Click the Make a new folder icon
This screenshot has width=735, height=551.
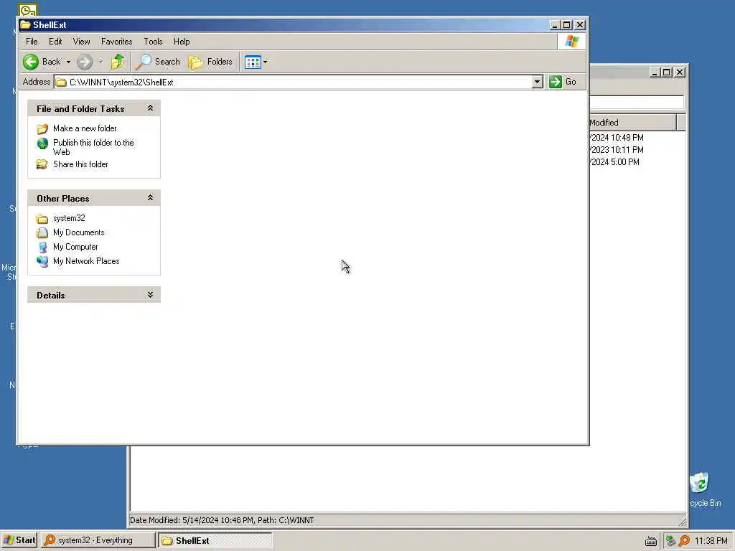42,128
